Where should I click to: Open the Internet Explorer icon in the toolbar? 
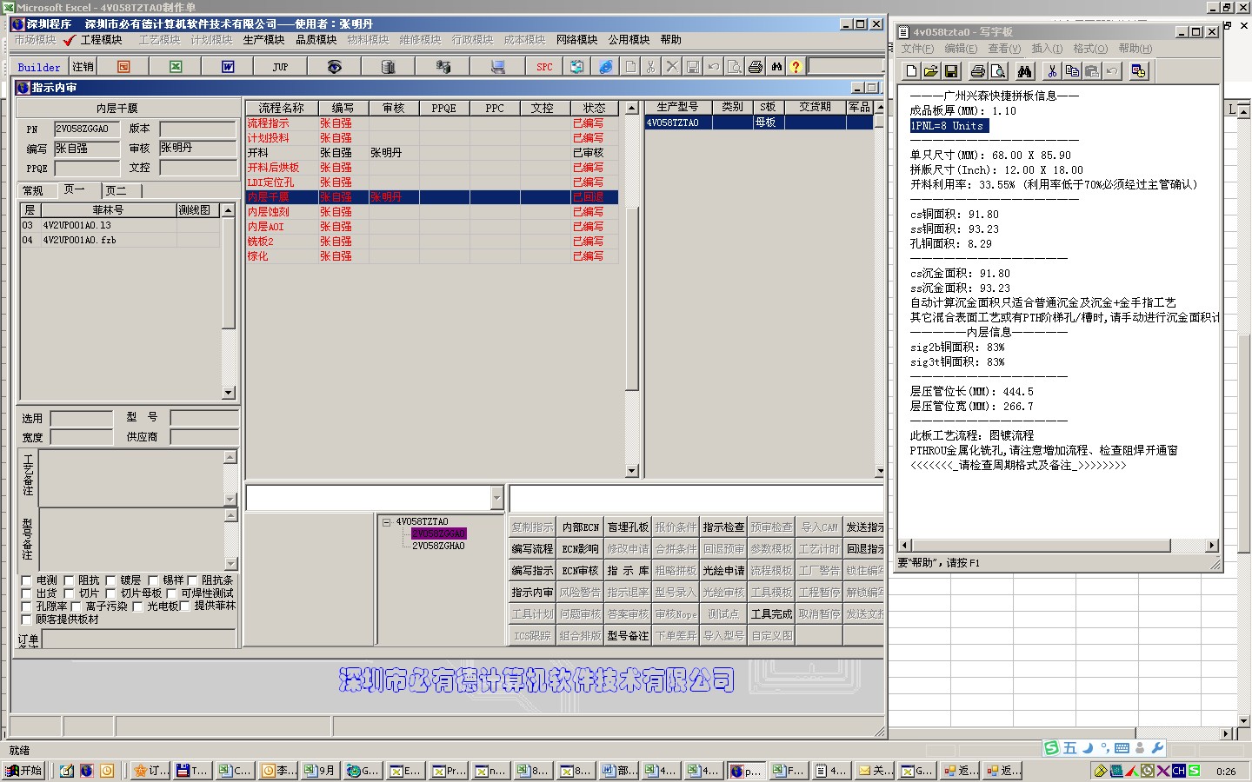click(606, 66)
